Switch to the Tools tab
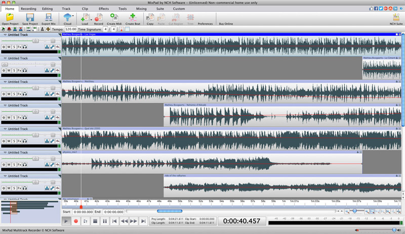This screenshot has height=234, width=405. click(123, 9)
